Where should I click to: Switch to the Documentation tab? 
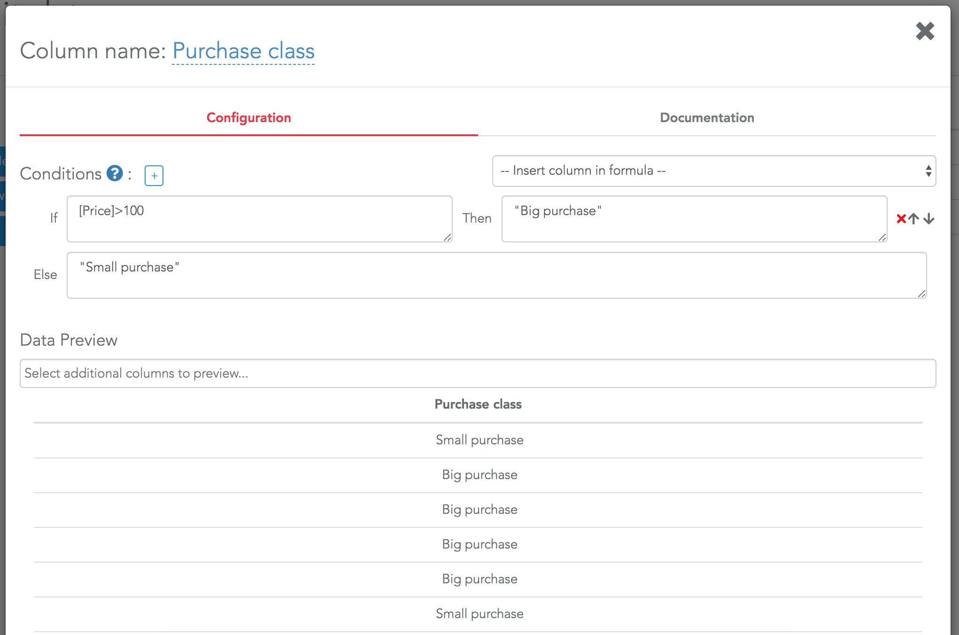pyautogui.click(x=707, y=118)
